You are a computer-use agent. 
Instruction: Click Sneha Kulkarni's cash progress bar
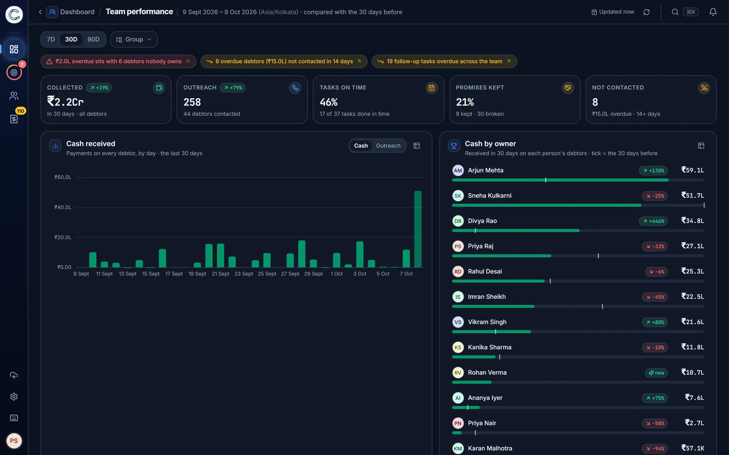pos(578,205)
